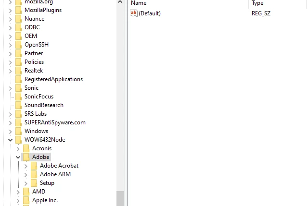Click the Acronis folder icon

pyautogui.click(x=26, y=148)
